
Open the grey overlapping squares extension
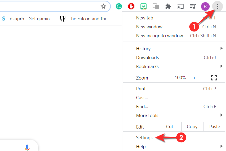pos(156,6)
